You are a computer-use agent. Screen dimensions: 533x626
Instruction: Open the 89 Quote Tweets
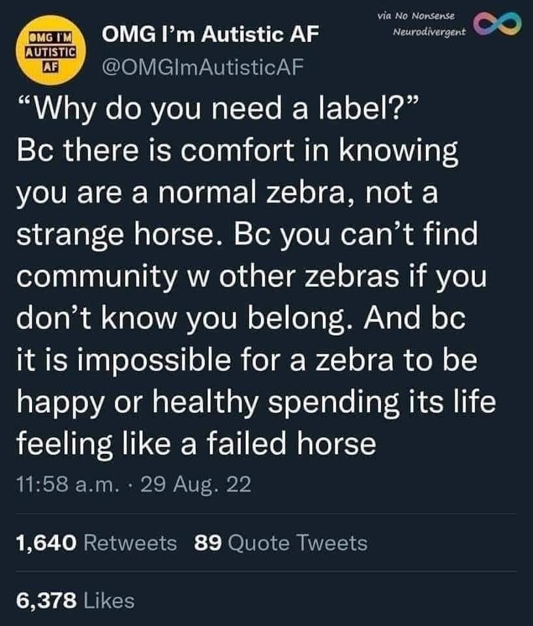click(281, 542)
